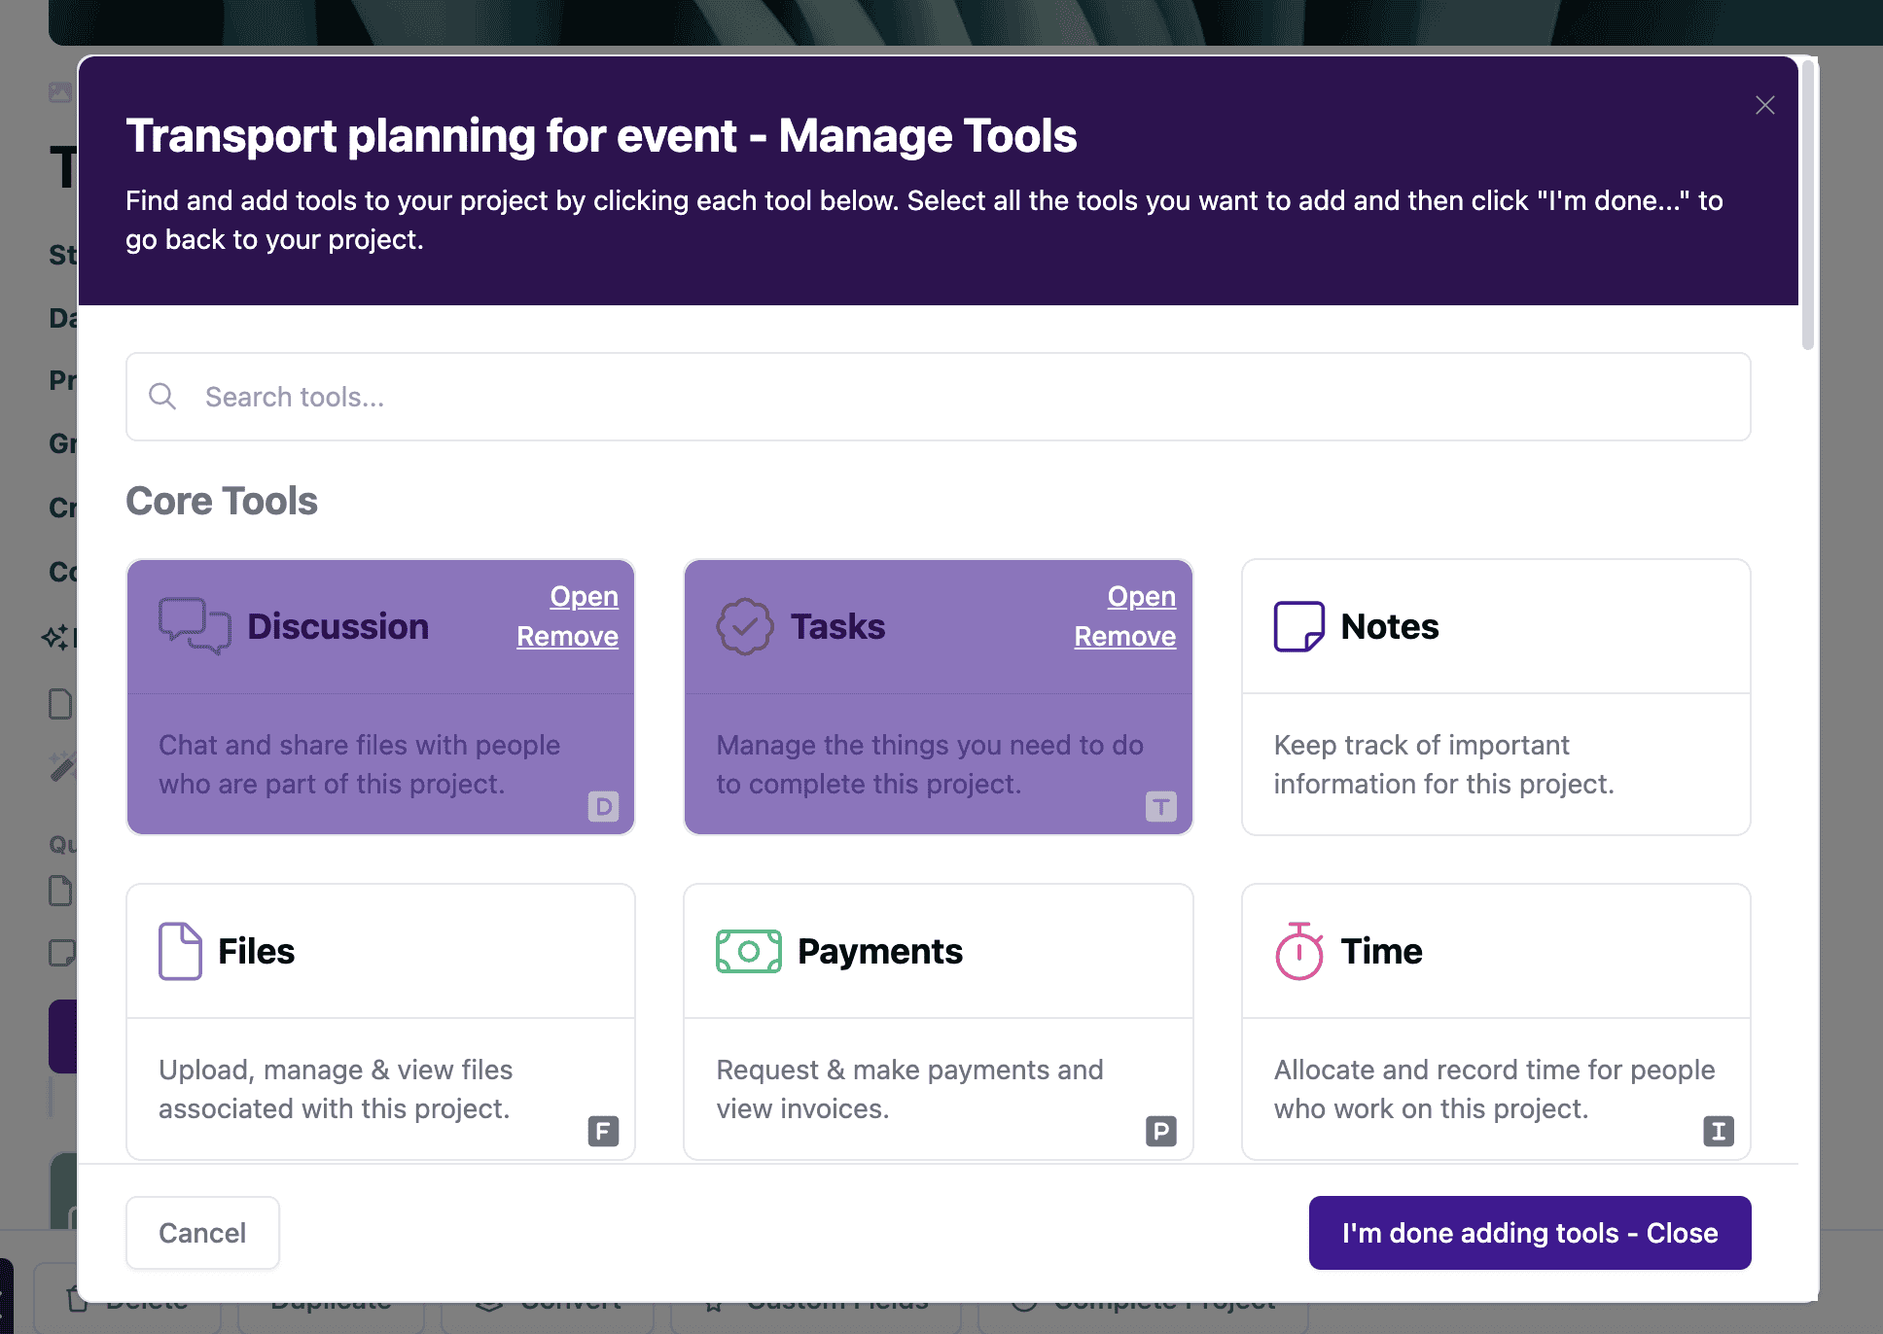1883x1334 pixels.
Task: Click the Discussion speech bubbles icon
Action: 195,626
